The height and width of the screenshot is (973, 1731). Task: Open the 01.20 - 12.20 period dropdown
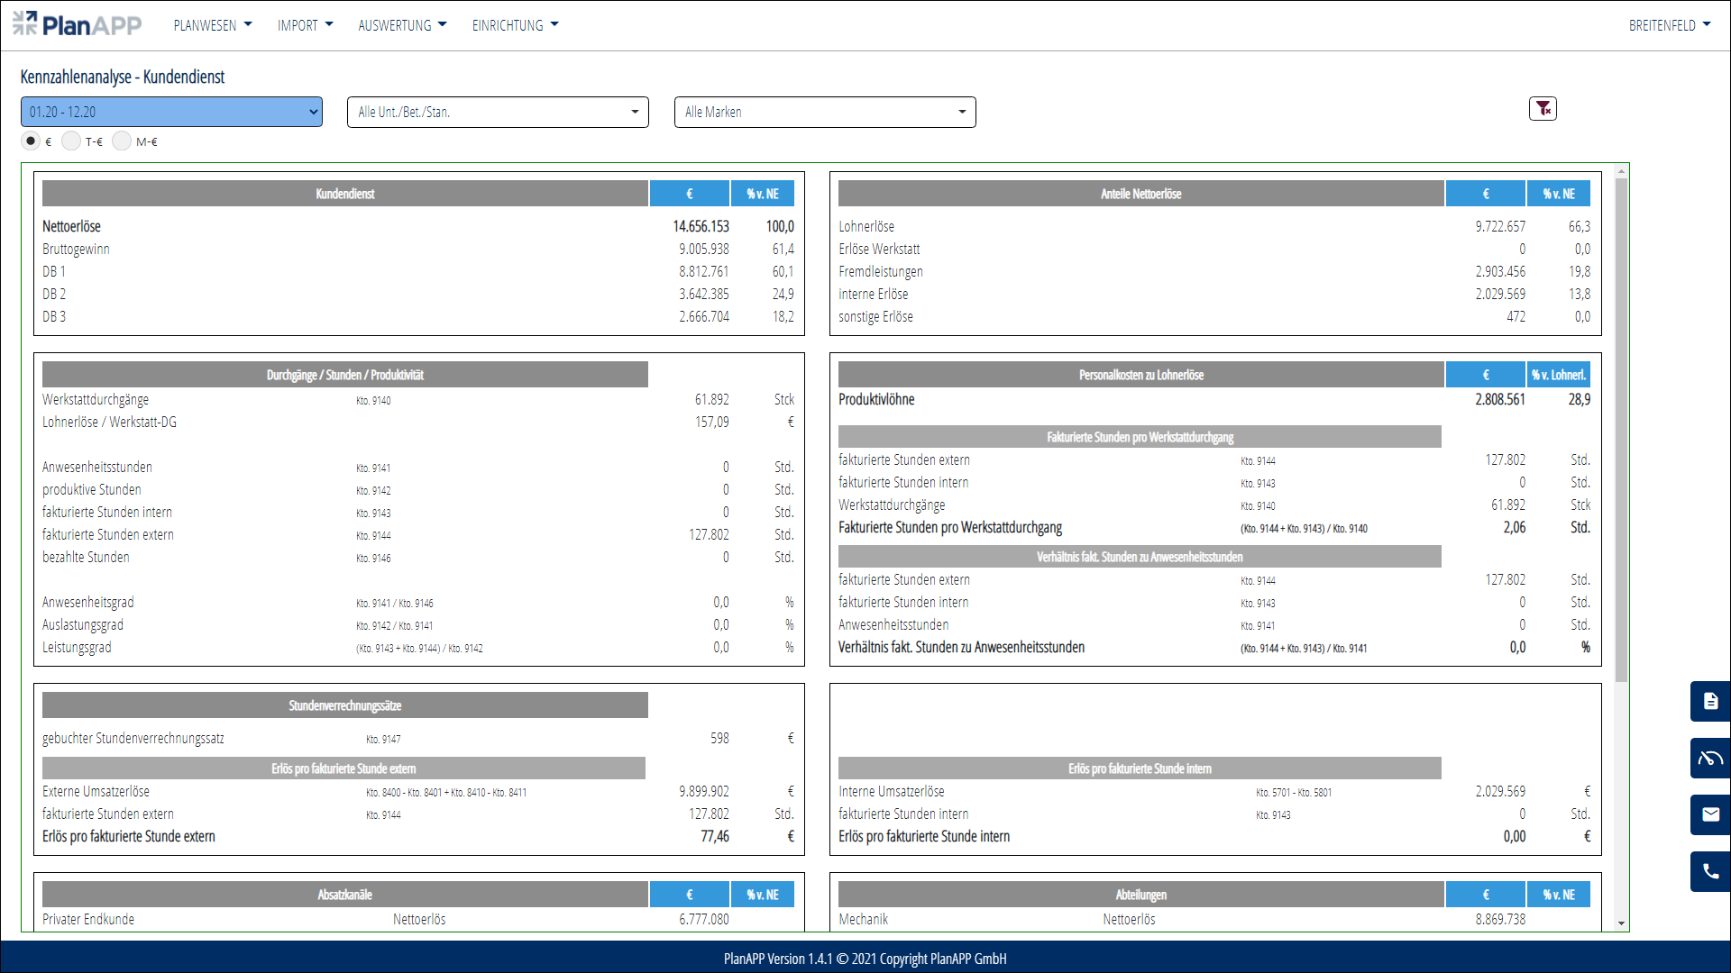(x=171, y=112)
